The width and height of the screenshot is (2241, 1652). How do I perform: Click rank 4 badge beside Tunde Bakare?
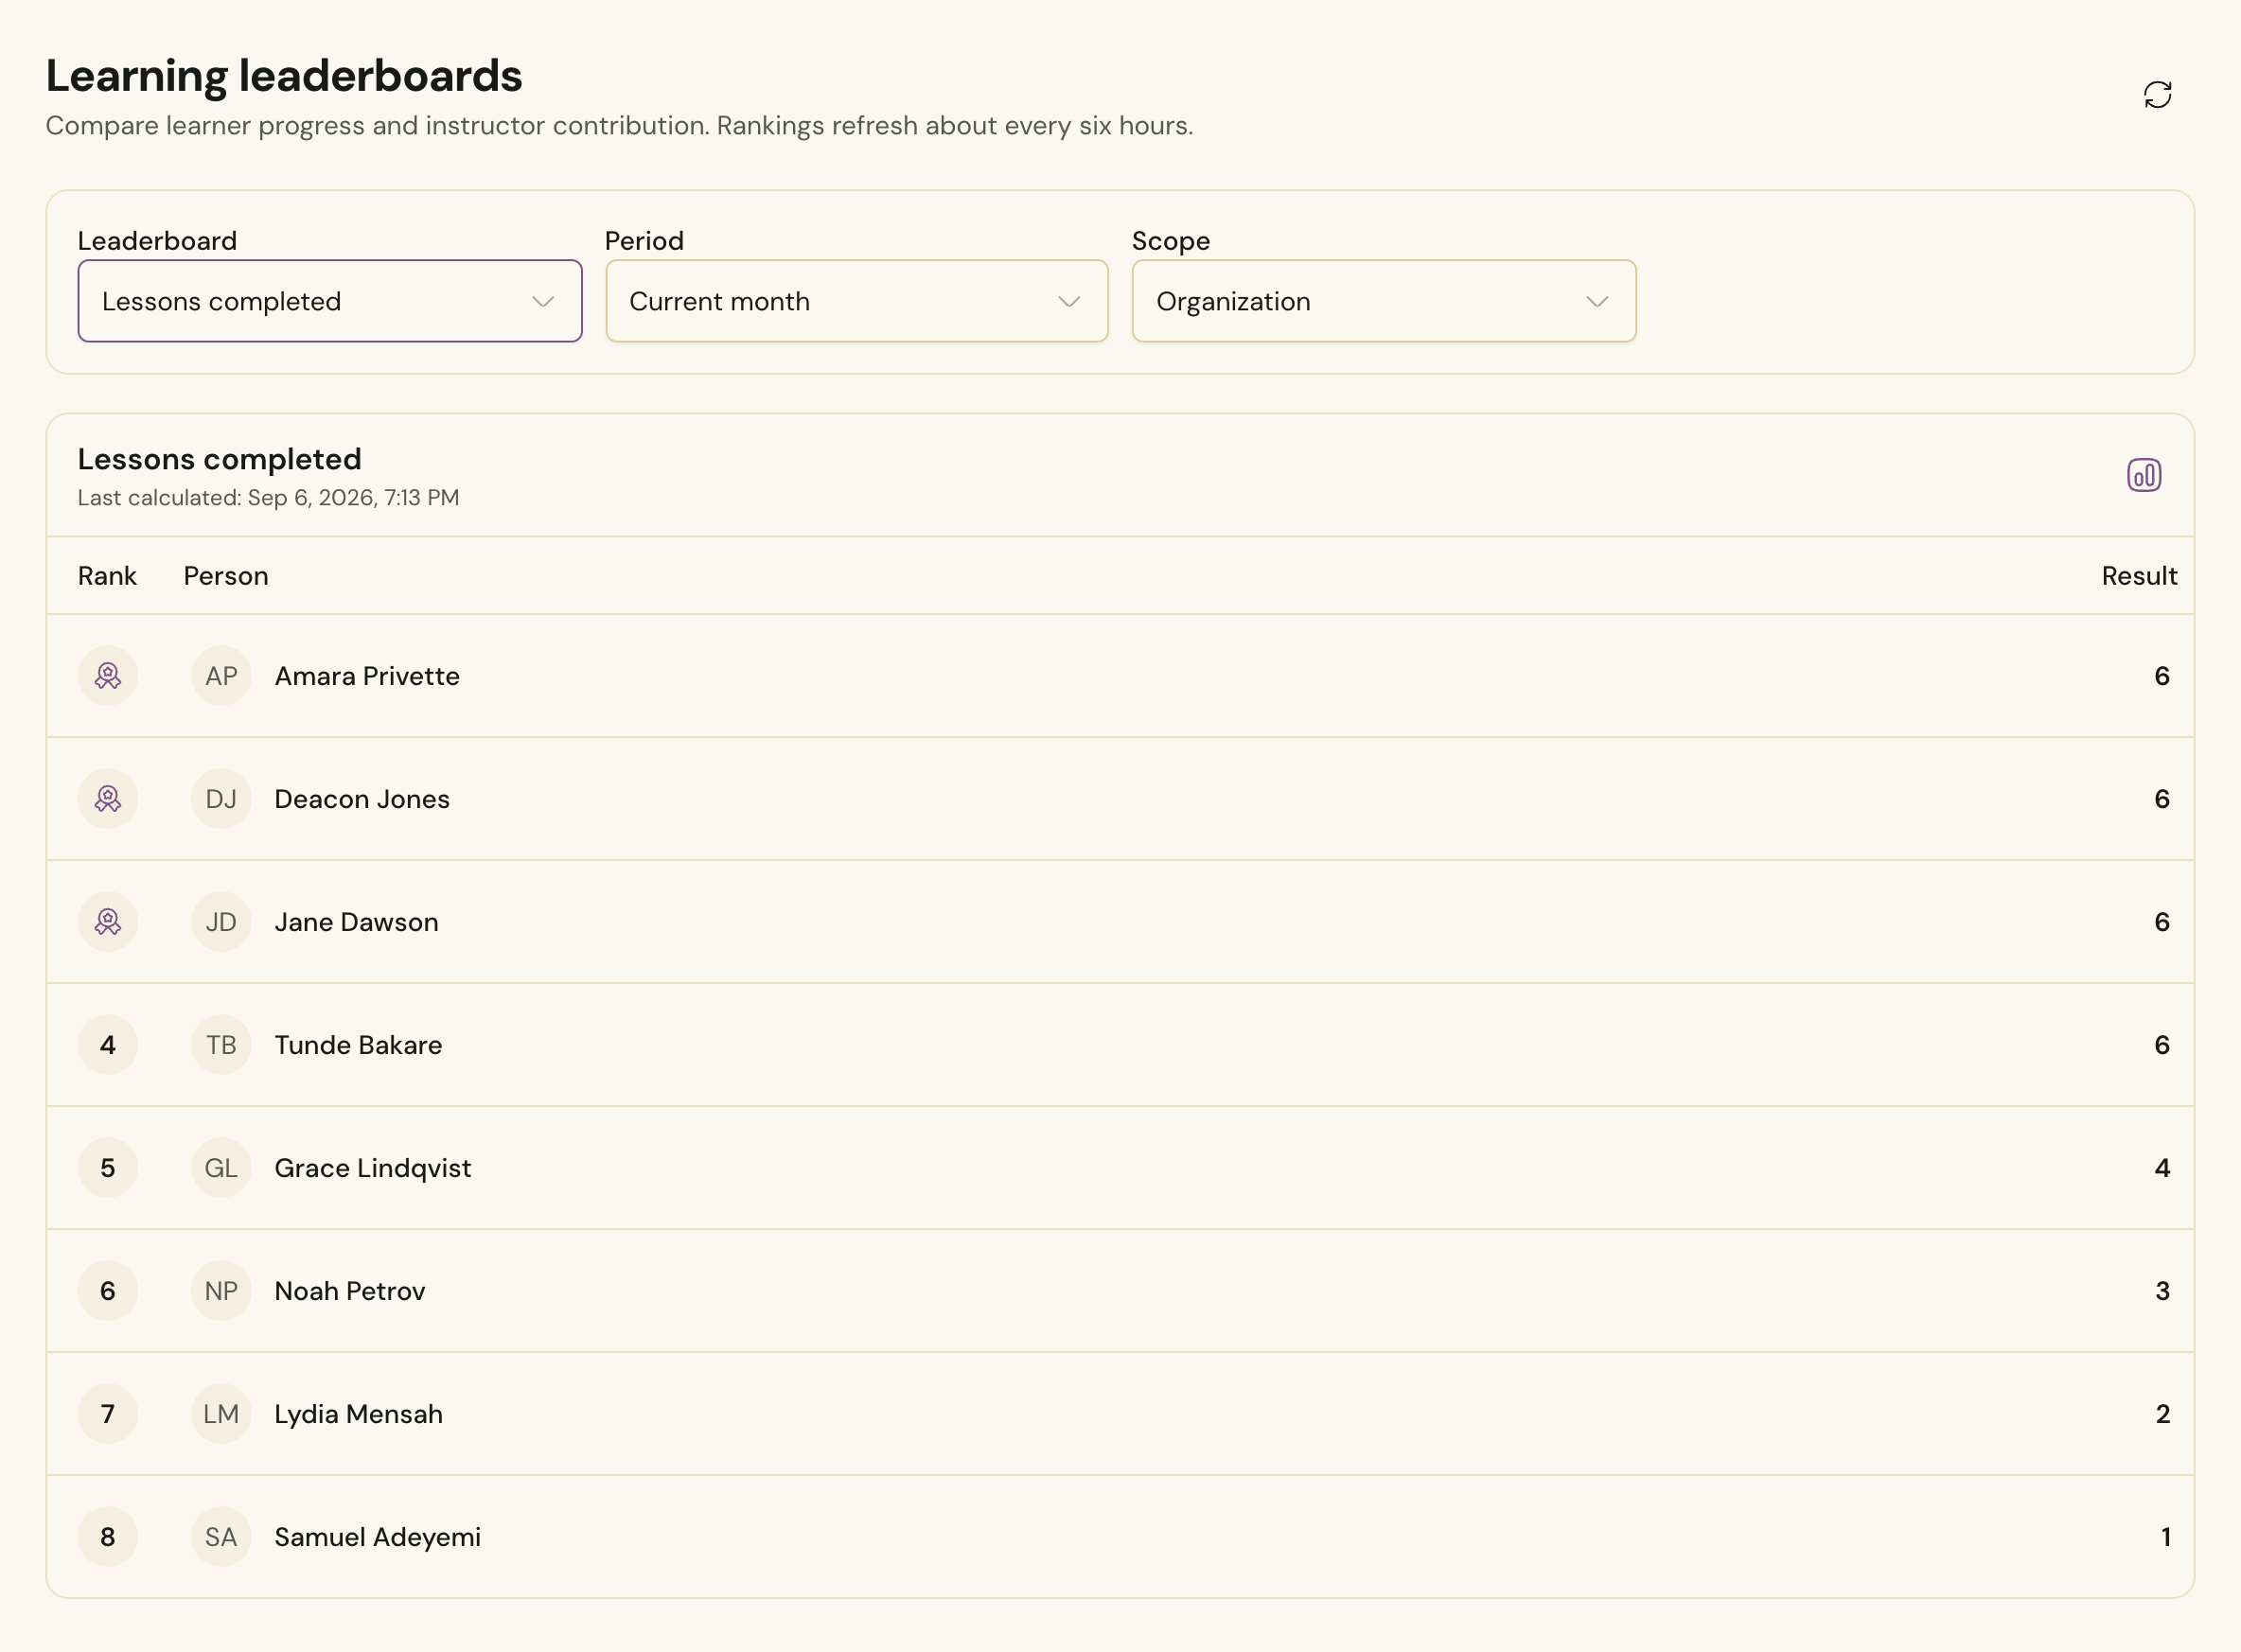tap(108, 1045)
